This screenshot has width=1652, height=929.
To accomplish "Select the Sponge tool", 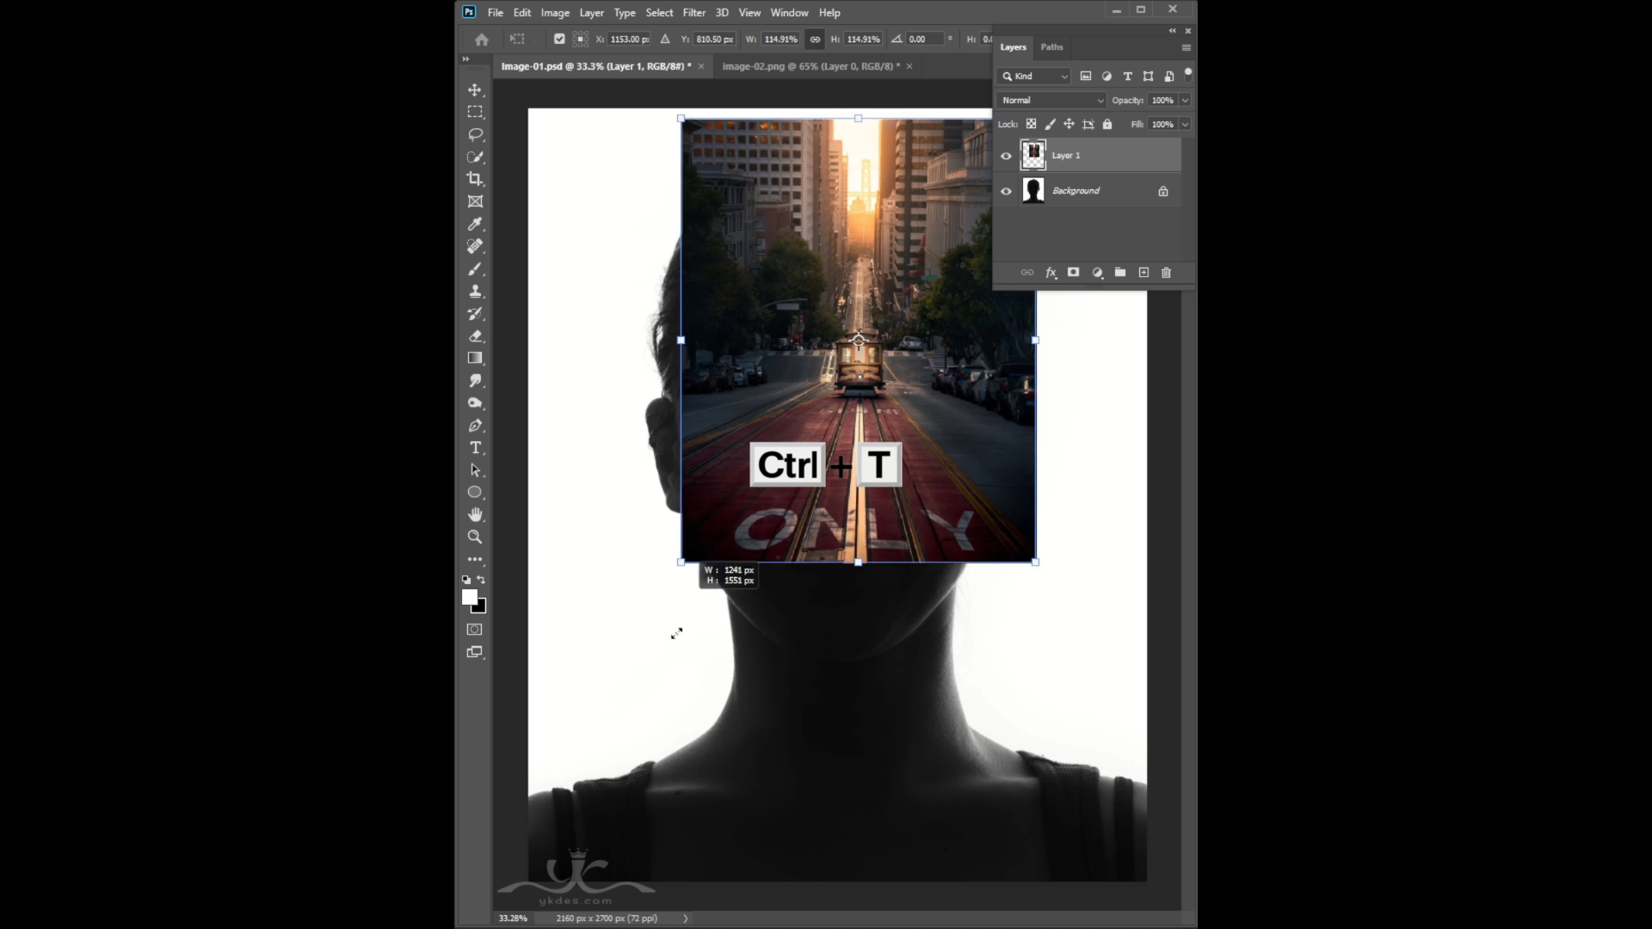I will pyautogui.click(x=475, y=403).
